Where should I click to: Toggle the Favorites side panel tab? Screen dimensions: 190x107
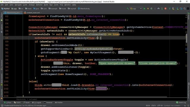tap(1, 94)
